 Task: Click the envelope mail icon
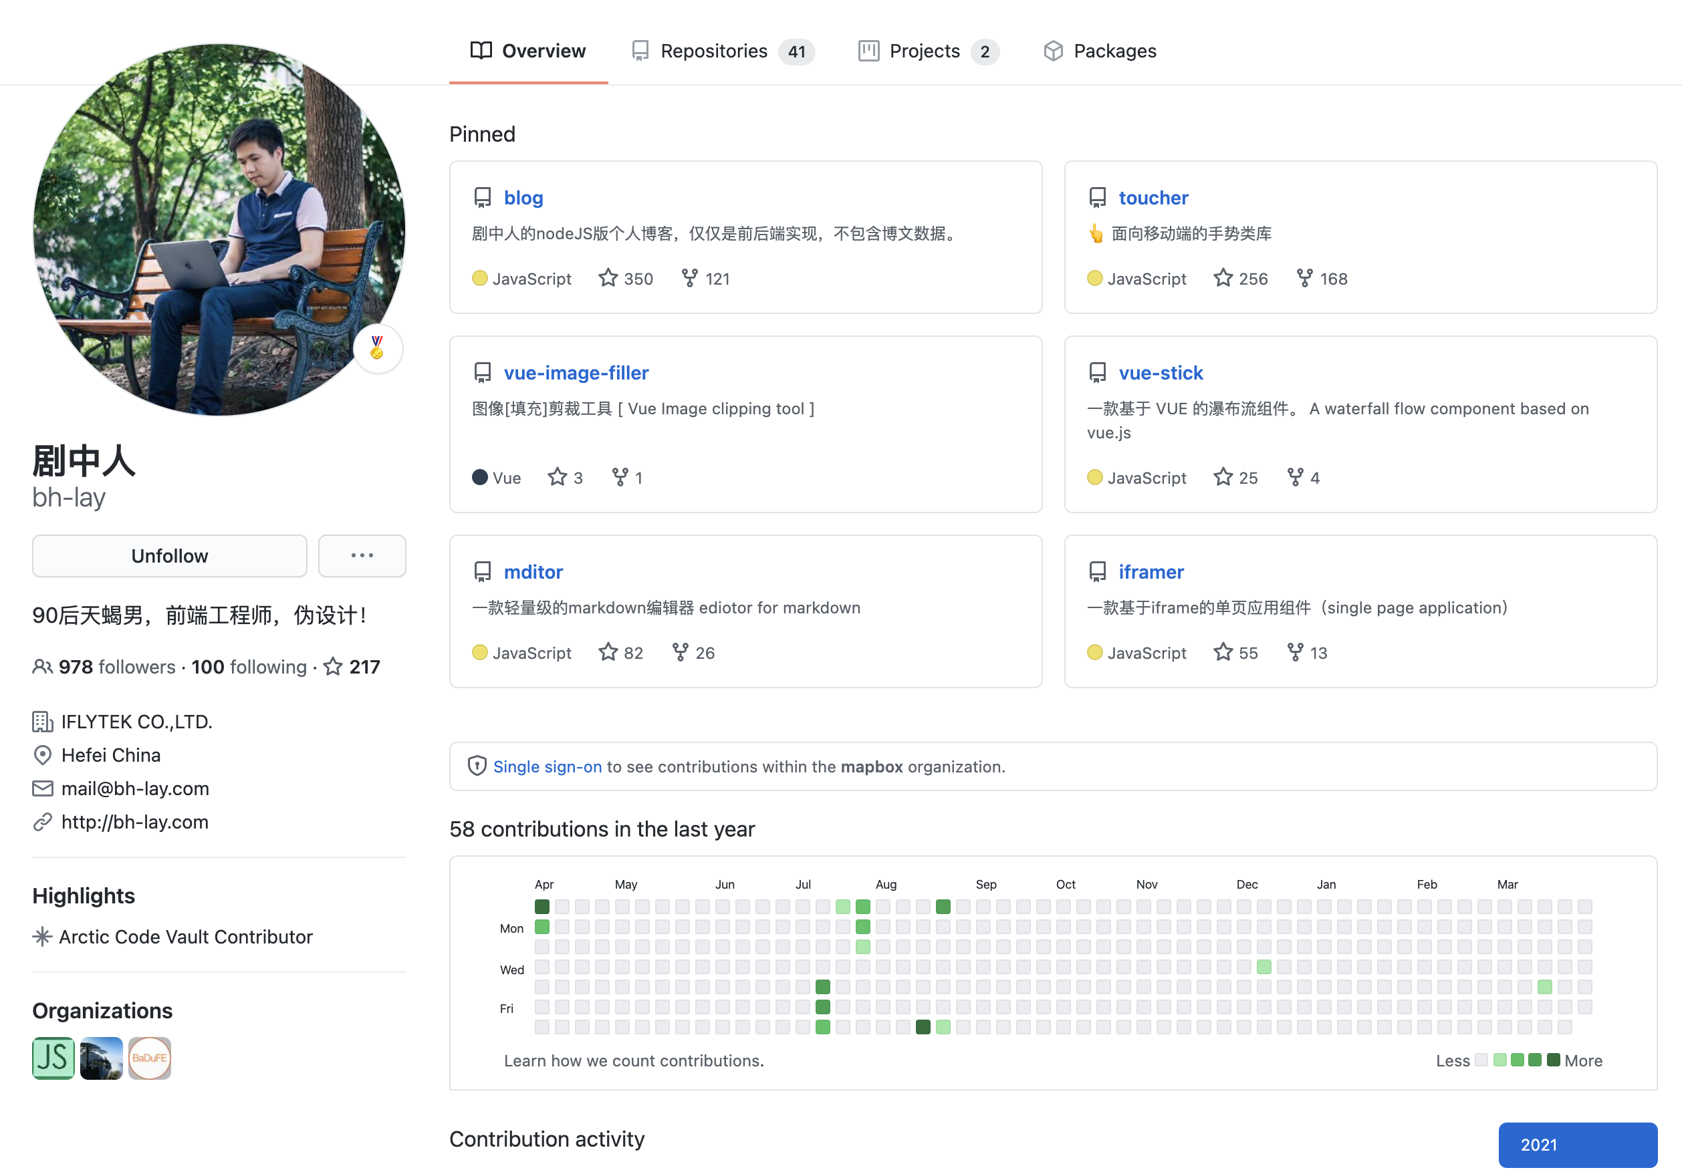[x=43, y=788]
